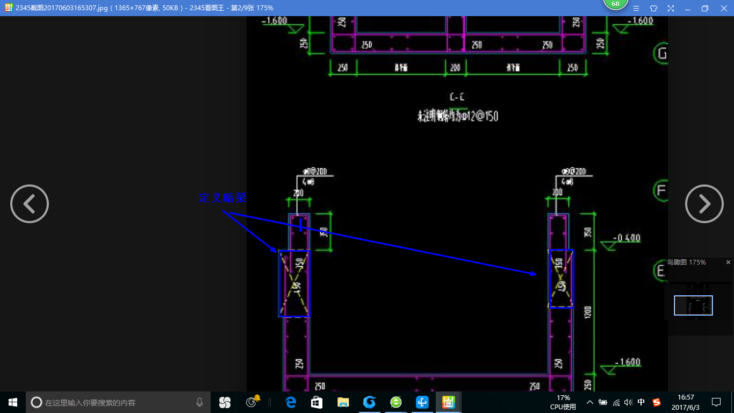
Task: Restore down the viewer window
Action: pos(705,8)
